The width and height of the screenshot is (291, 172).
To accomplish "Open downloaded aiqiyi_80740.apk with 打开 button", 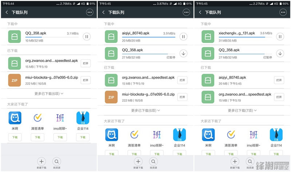I will [x=279, y=80].
